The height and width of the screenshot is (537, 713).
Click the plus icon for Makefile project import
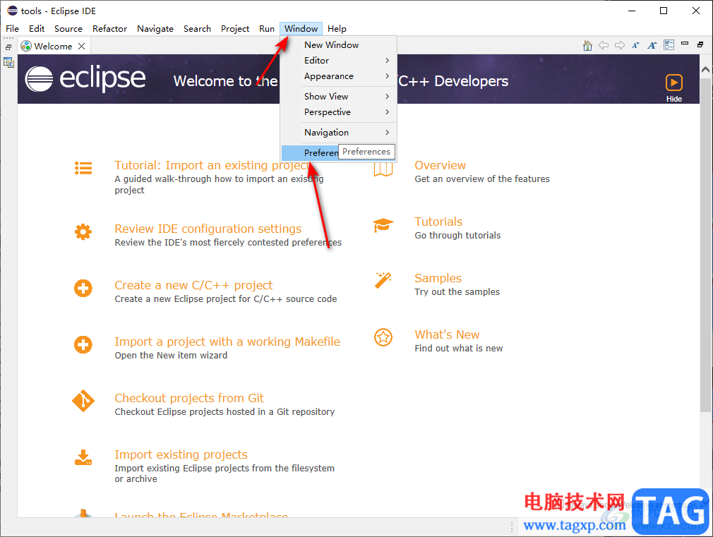pos(83,344)
